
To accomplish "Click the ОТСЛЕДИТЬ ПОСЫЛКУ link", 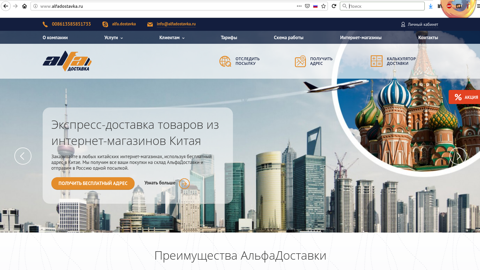I will click(247, 61).
